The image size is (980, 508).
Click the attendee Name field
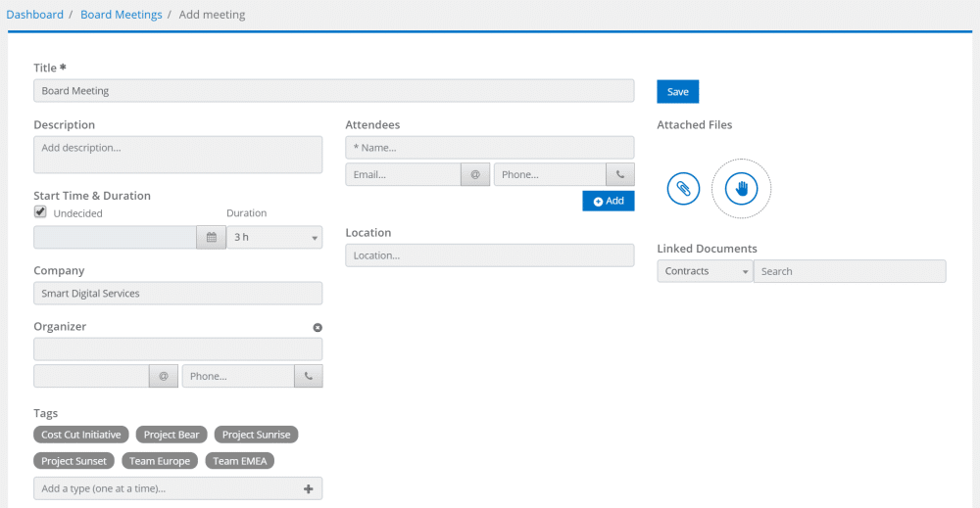(x=490, y=148)
